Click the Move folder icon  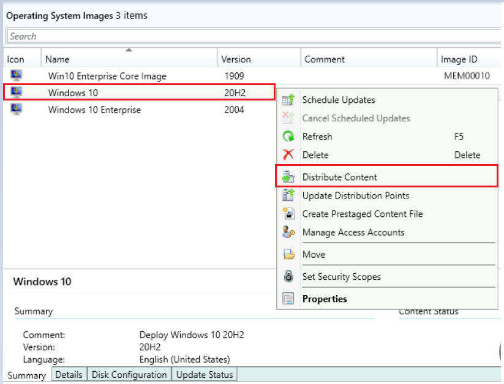pos(288,254)
